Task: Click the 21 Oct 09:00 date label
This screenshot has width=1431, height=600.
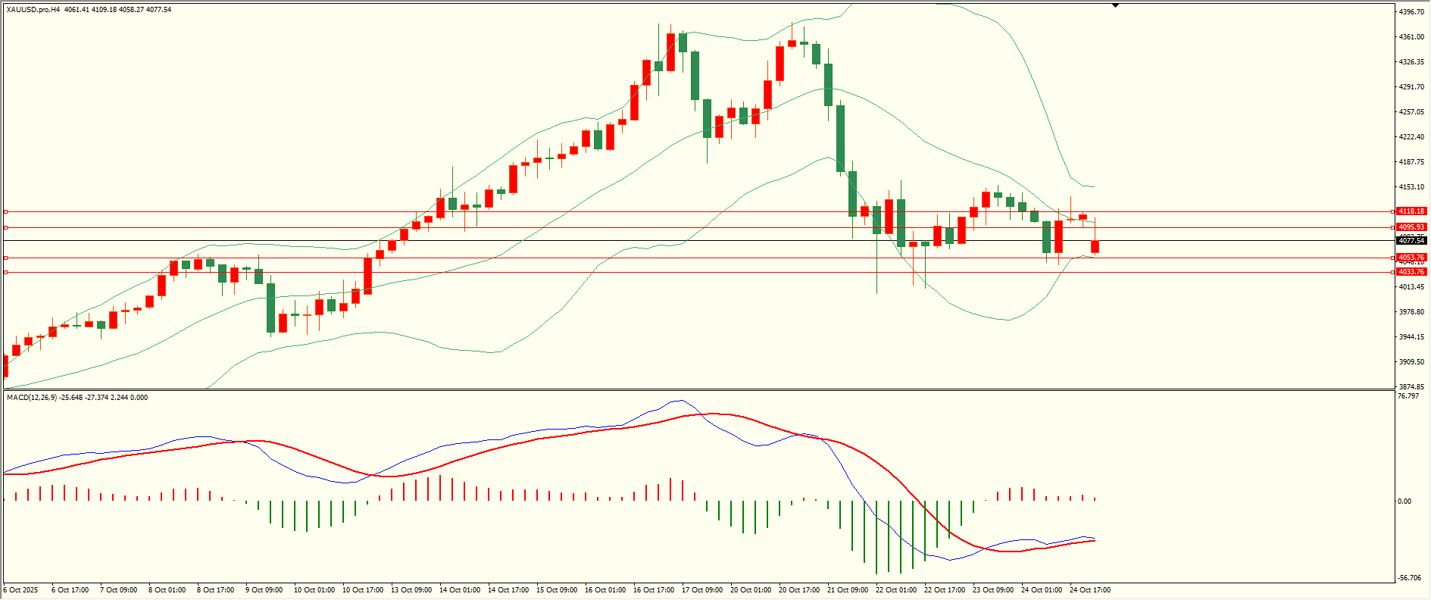Action: coord(847,590)
